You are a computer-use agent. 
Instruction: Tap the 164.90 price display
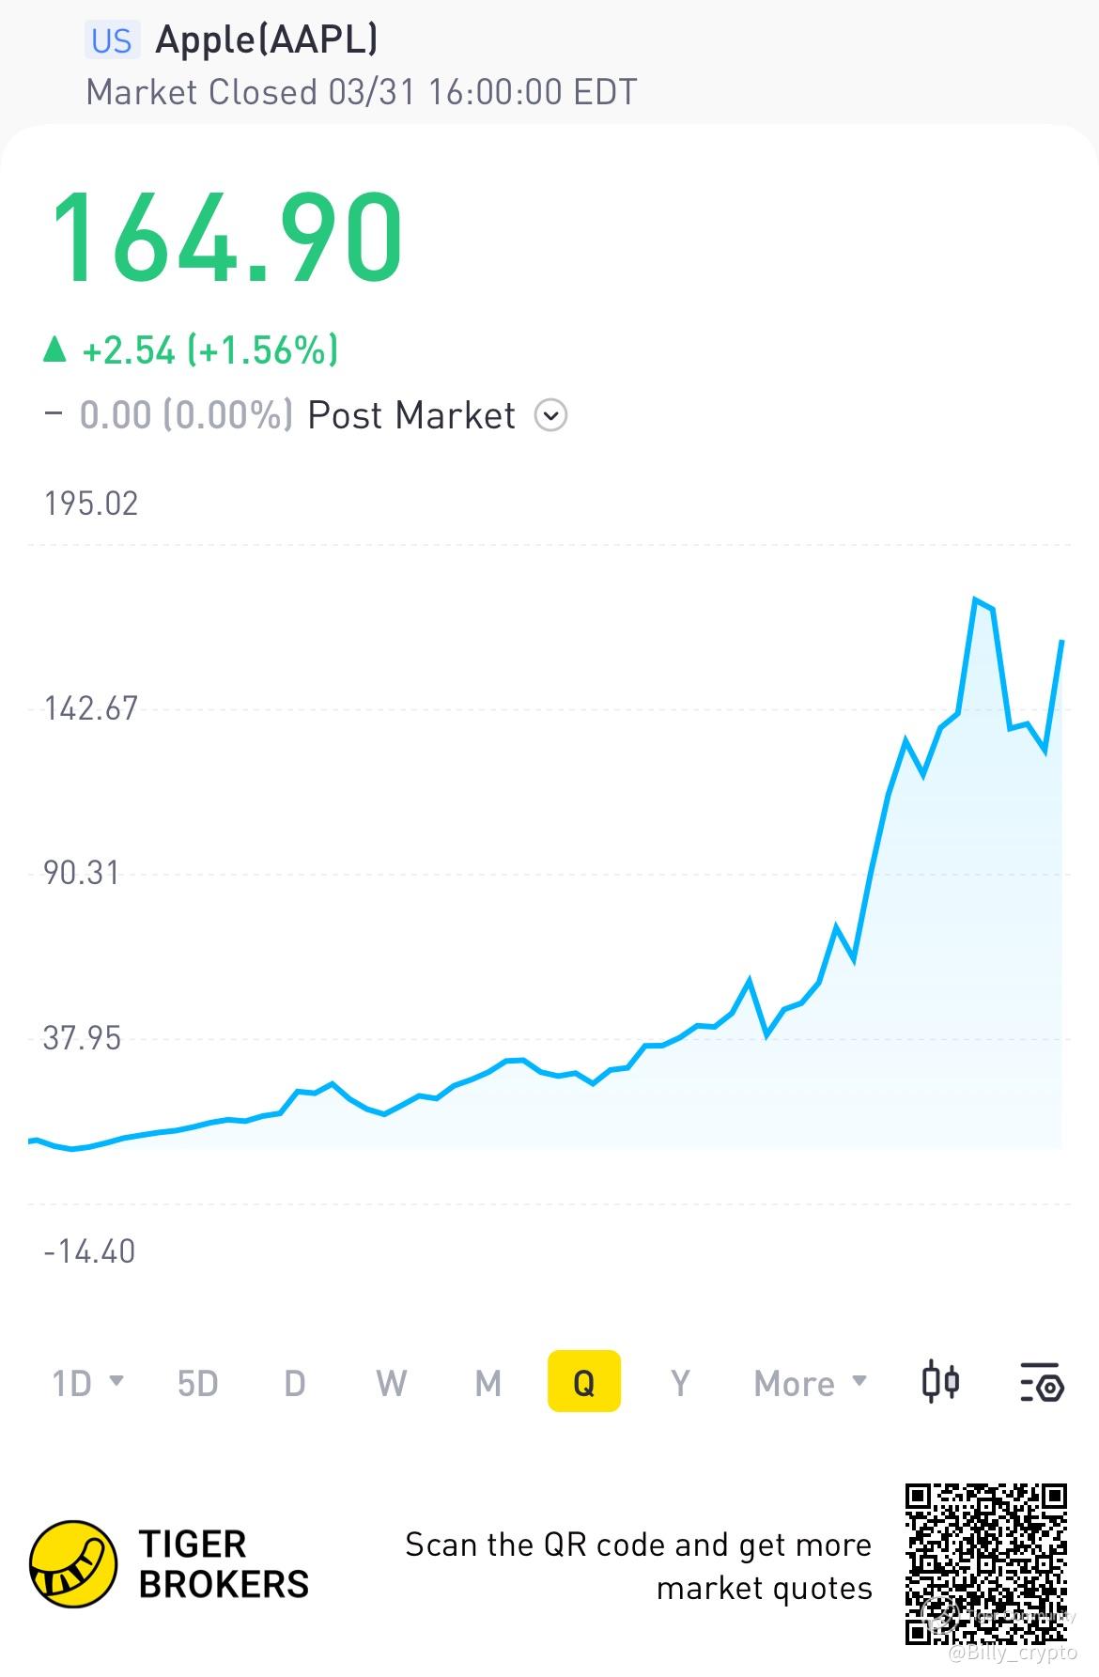[226, 237]
